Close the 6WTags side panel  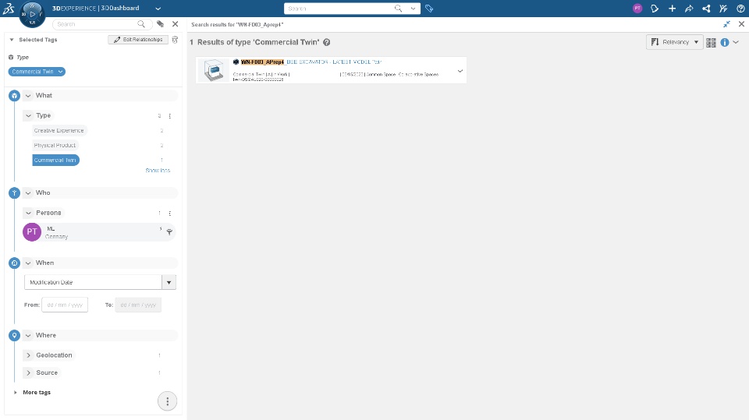point(176,24)
